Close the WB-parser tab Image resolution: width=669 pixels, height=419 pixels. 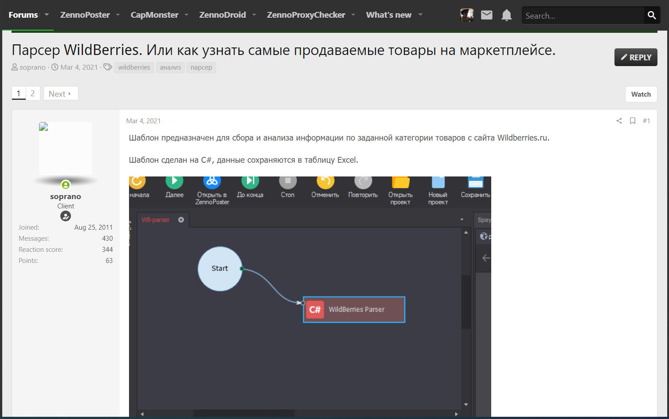(x=181, y=220)
